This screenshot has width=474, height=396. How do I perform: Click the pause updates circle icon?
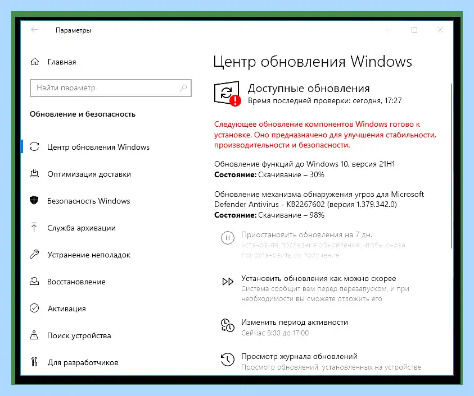tap(227, 238)
